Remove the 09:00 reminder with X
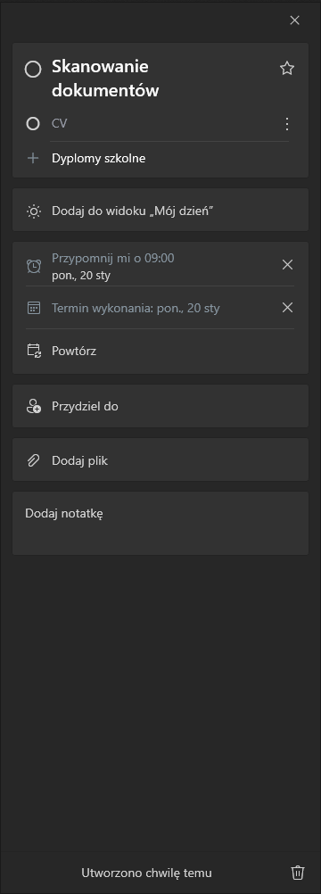The image size is (321, 894). 287,265
